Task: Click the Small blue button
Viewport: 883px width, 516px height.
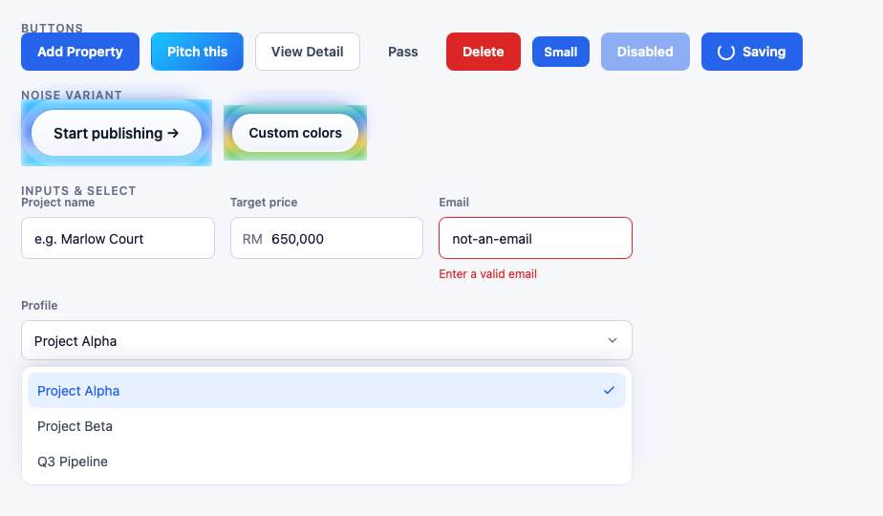Action: pyautogui.click(x=560, y=52)
